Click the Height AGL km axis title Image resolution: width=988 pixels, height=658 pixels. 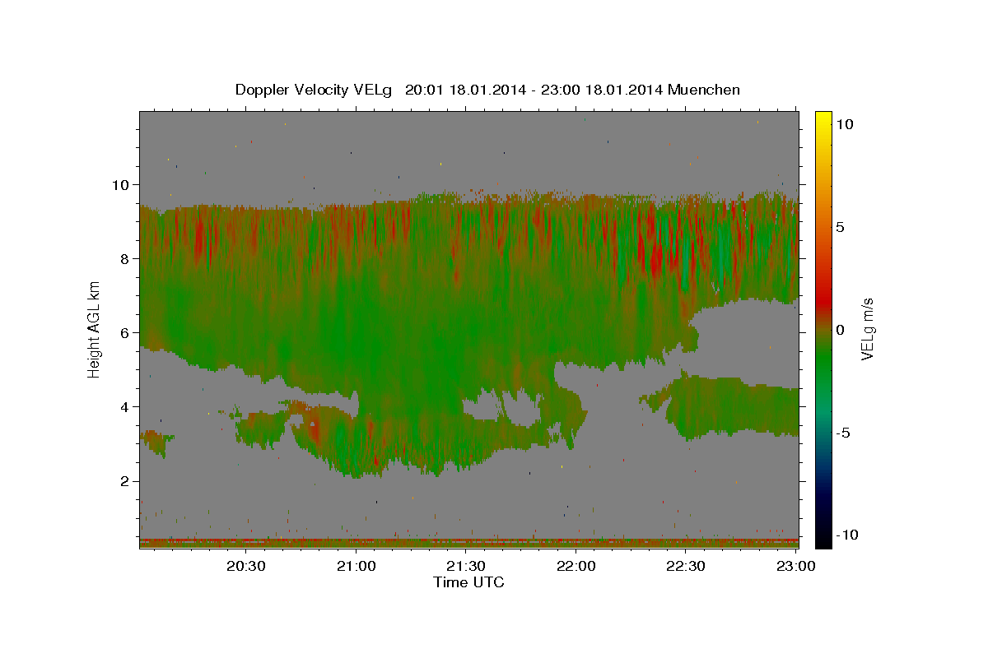[95, 330]
